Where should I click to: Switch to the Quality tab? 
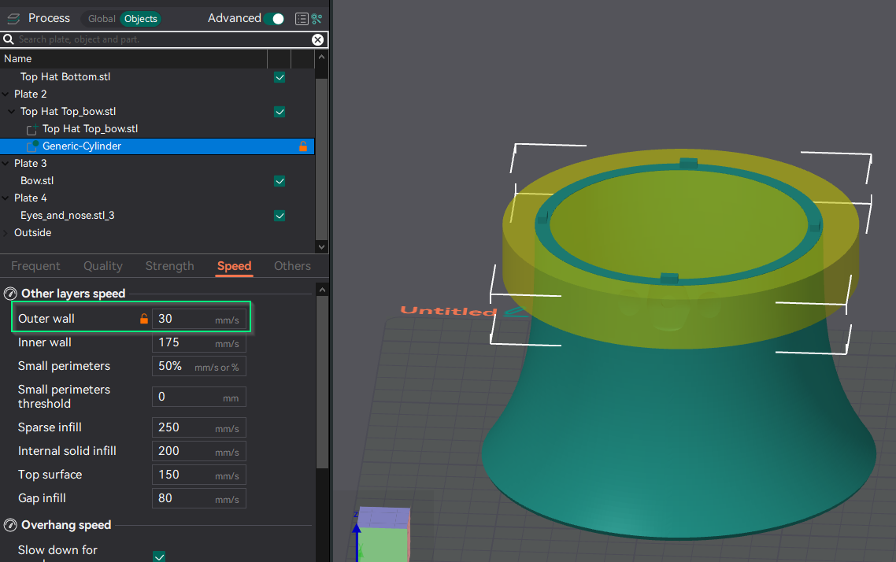(102, 266)
